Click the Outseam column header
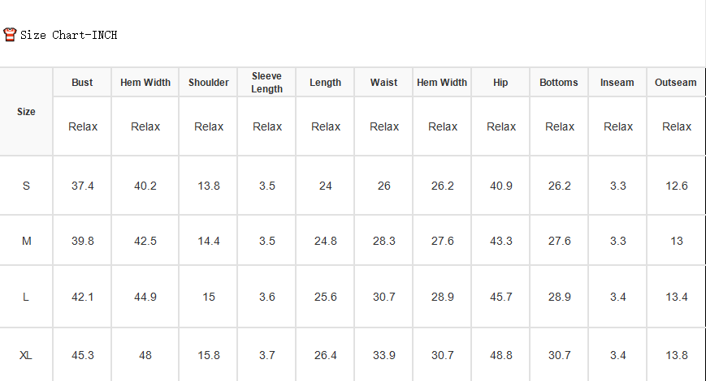Image resolution: width=706 pixels, height=381 pixels. pos(675,83)
